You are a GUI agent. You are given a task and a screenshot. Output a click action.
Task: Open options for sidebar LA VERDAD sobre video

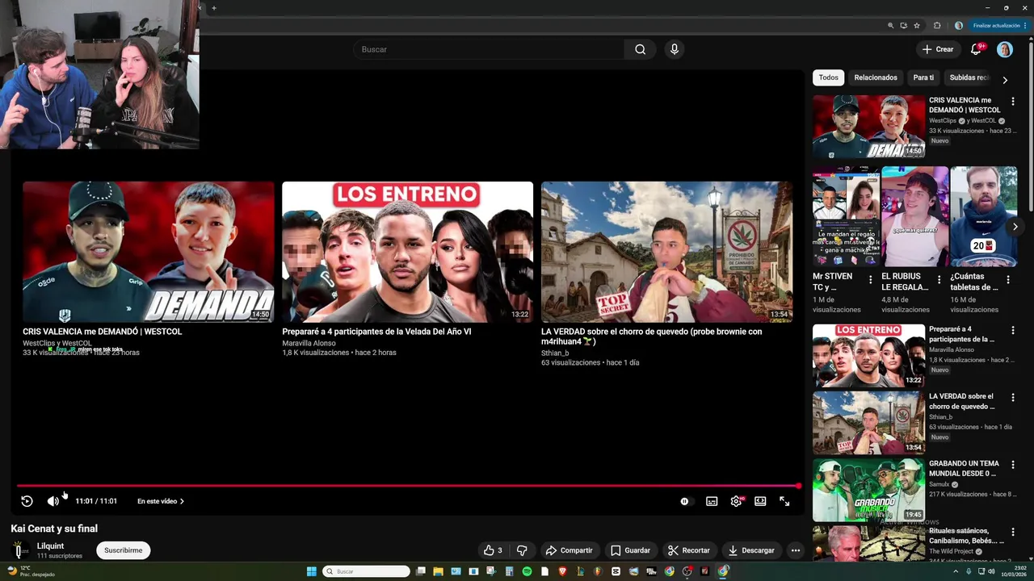click(x=1012, y=397)
